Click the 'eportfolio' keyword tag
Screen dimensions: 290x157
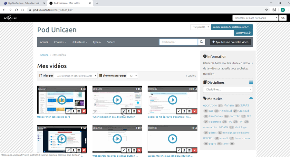210,105
